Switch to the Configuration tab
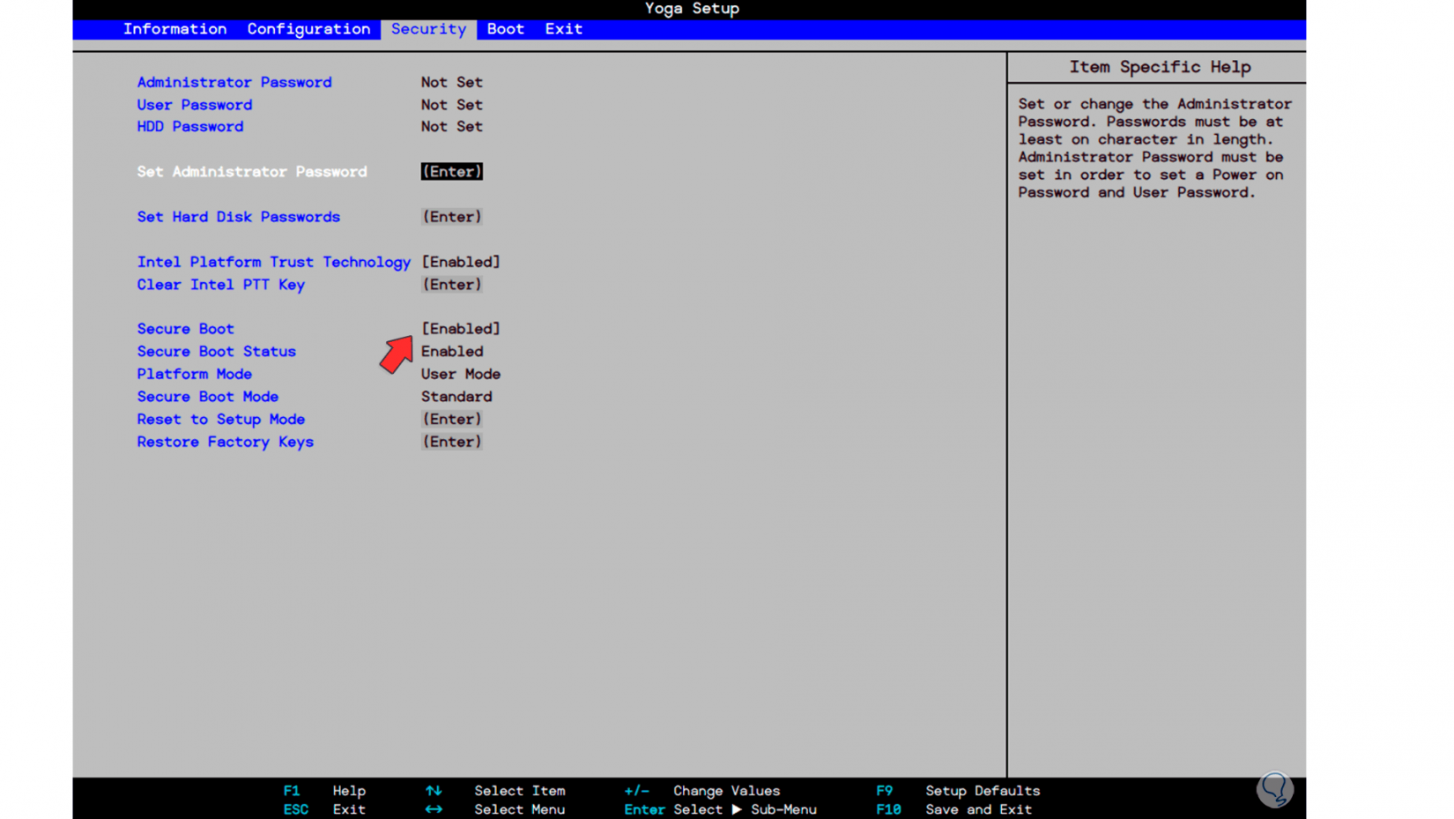The width and height of the screenshot is (1454, 819). click(308, 29)
